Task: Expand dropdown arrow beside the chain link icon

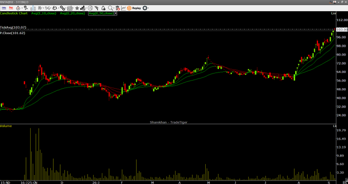Action: tap(66, 8)
